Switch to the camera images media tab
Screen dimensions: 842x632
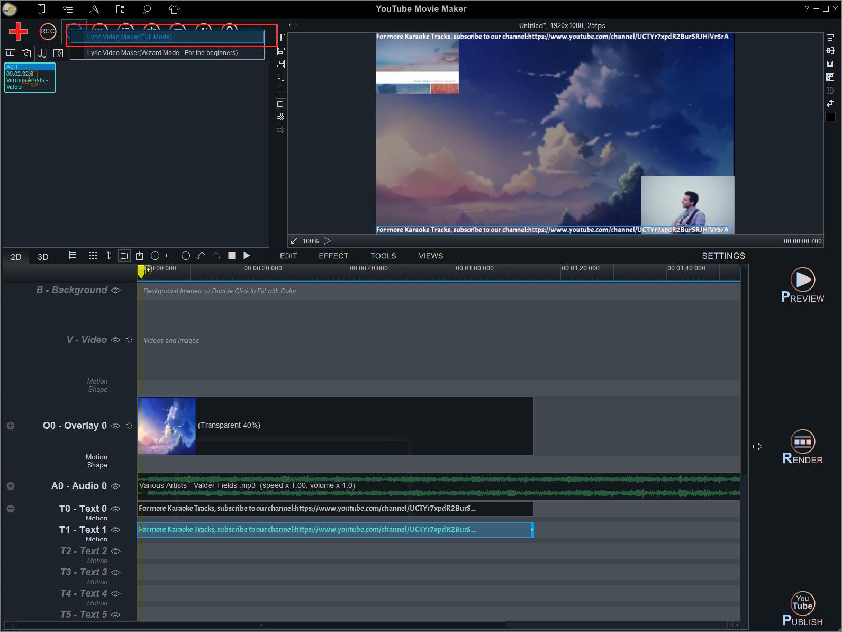click(26, 53)
